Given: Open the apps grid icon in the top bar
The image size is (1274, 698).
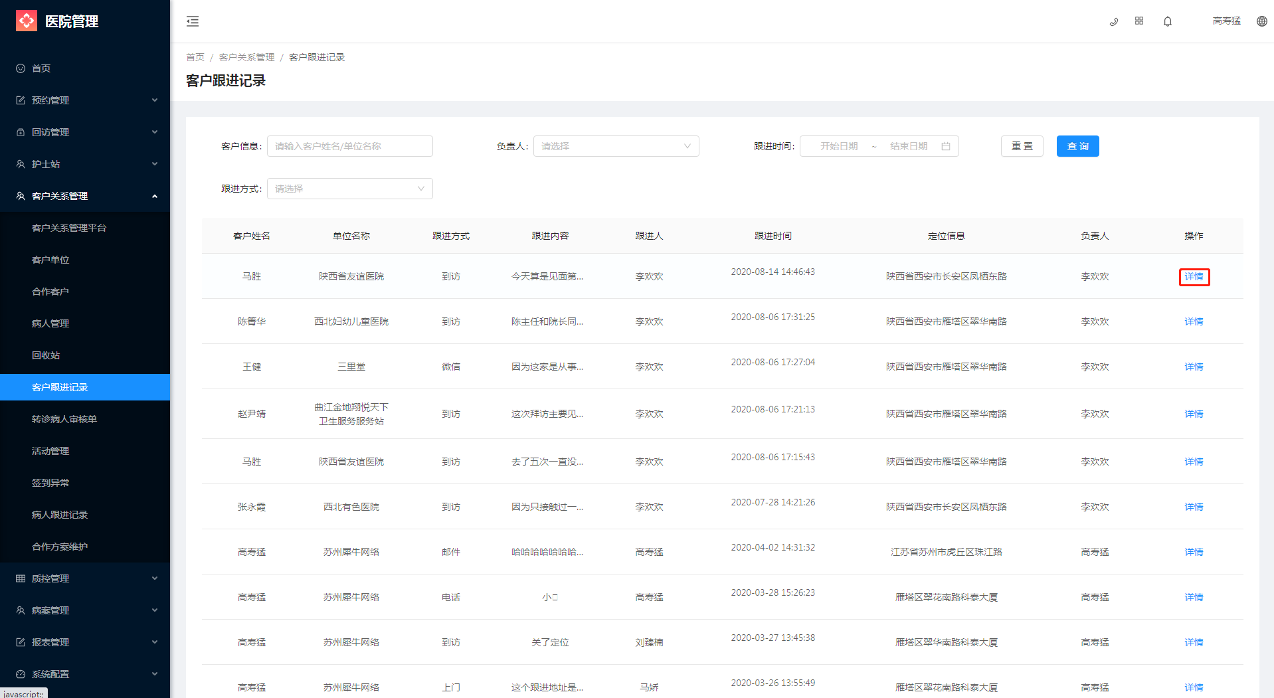Looking at the screenshot, I should pyautogui.click(x=1139, y=21).
